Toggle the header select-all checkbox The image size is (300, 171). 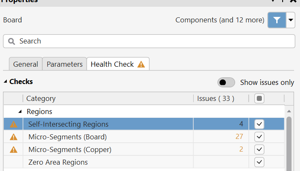point(260,98)
